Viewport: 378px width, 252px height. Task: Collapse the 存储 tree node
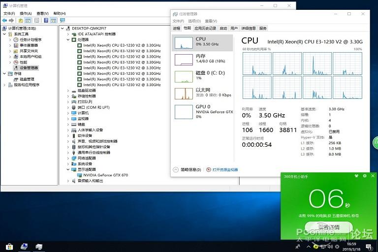[4, 73]
